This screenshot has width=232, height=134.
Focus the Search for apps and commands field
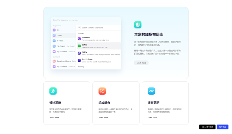(x=86, y=20)
